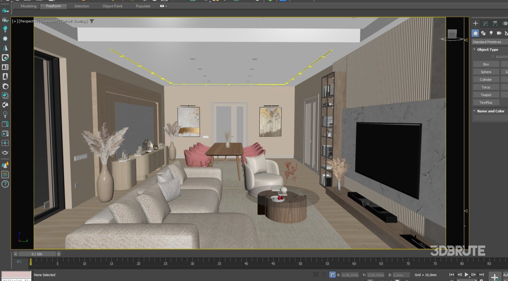The height and width of the screenshot is (281, 508).
Task: Select the Lights category bulb icon
Action: click(x=491, y=33)
